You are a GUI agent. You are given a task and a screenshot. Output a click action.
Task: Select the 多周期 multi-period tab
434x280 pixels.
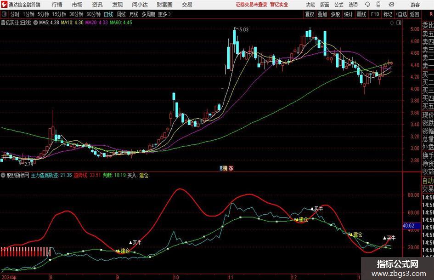click(148, 14)
